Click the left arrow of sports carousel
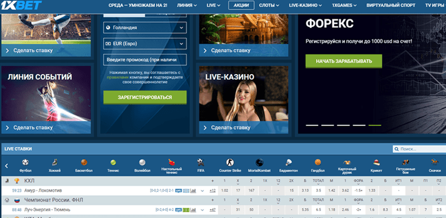This screenshot has width=446, height=218. tap(7, 166)
